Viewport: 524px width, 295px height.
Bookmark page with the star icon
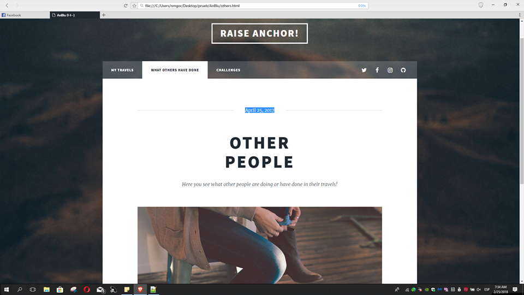click(134, 5)
